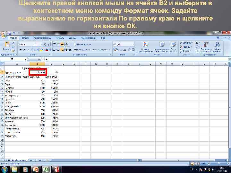
Task: Open Sort and Filter menu
Action: click(206, 47)
